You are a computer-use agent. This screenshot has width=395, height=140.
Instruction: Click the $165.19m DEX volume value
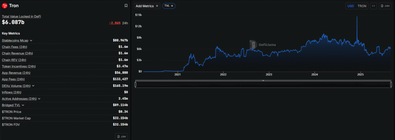pyautogui.click(x=120, y=86)
